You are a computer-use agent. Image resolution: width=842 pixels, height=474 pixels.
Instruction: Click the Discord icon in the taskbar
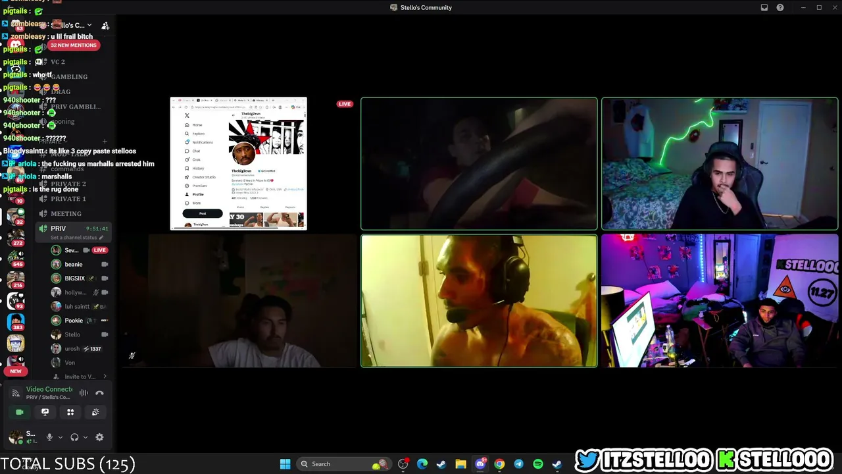pos(480,464)
